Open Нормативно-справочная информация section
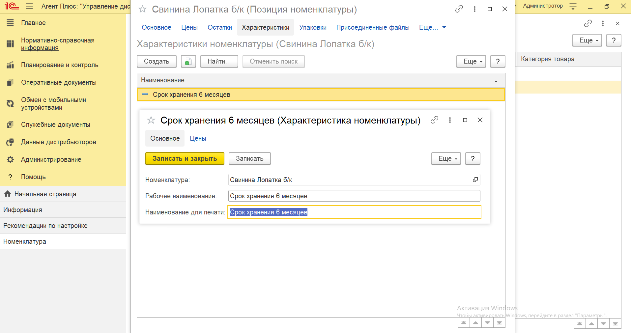 coord(57,44)
